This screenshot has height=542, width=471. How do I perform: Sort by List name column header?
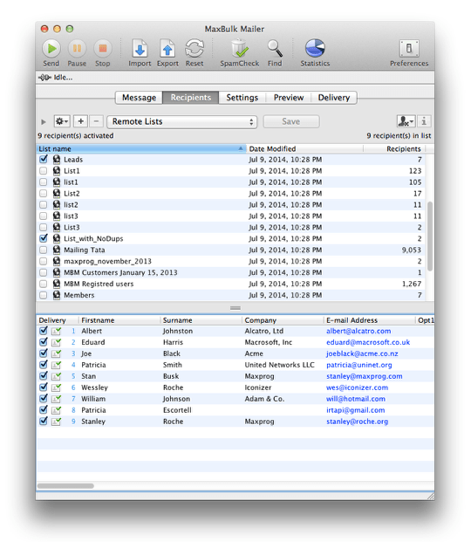141,149
